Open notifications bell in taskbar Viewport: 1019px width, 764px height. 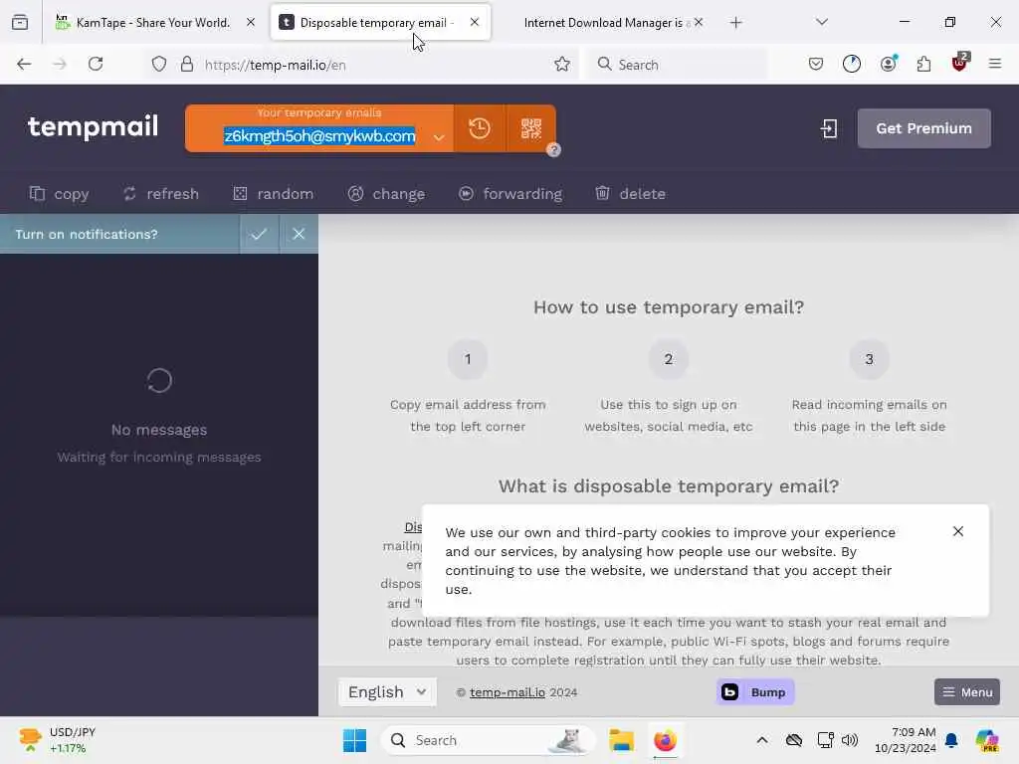pyautogui.click(x=951, y=740)
